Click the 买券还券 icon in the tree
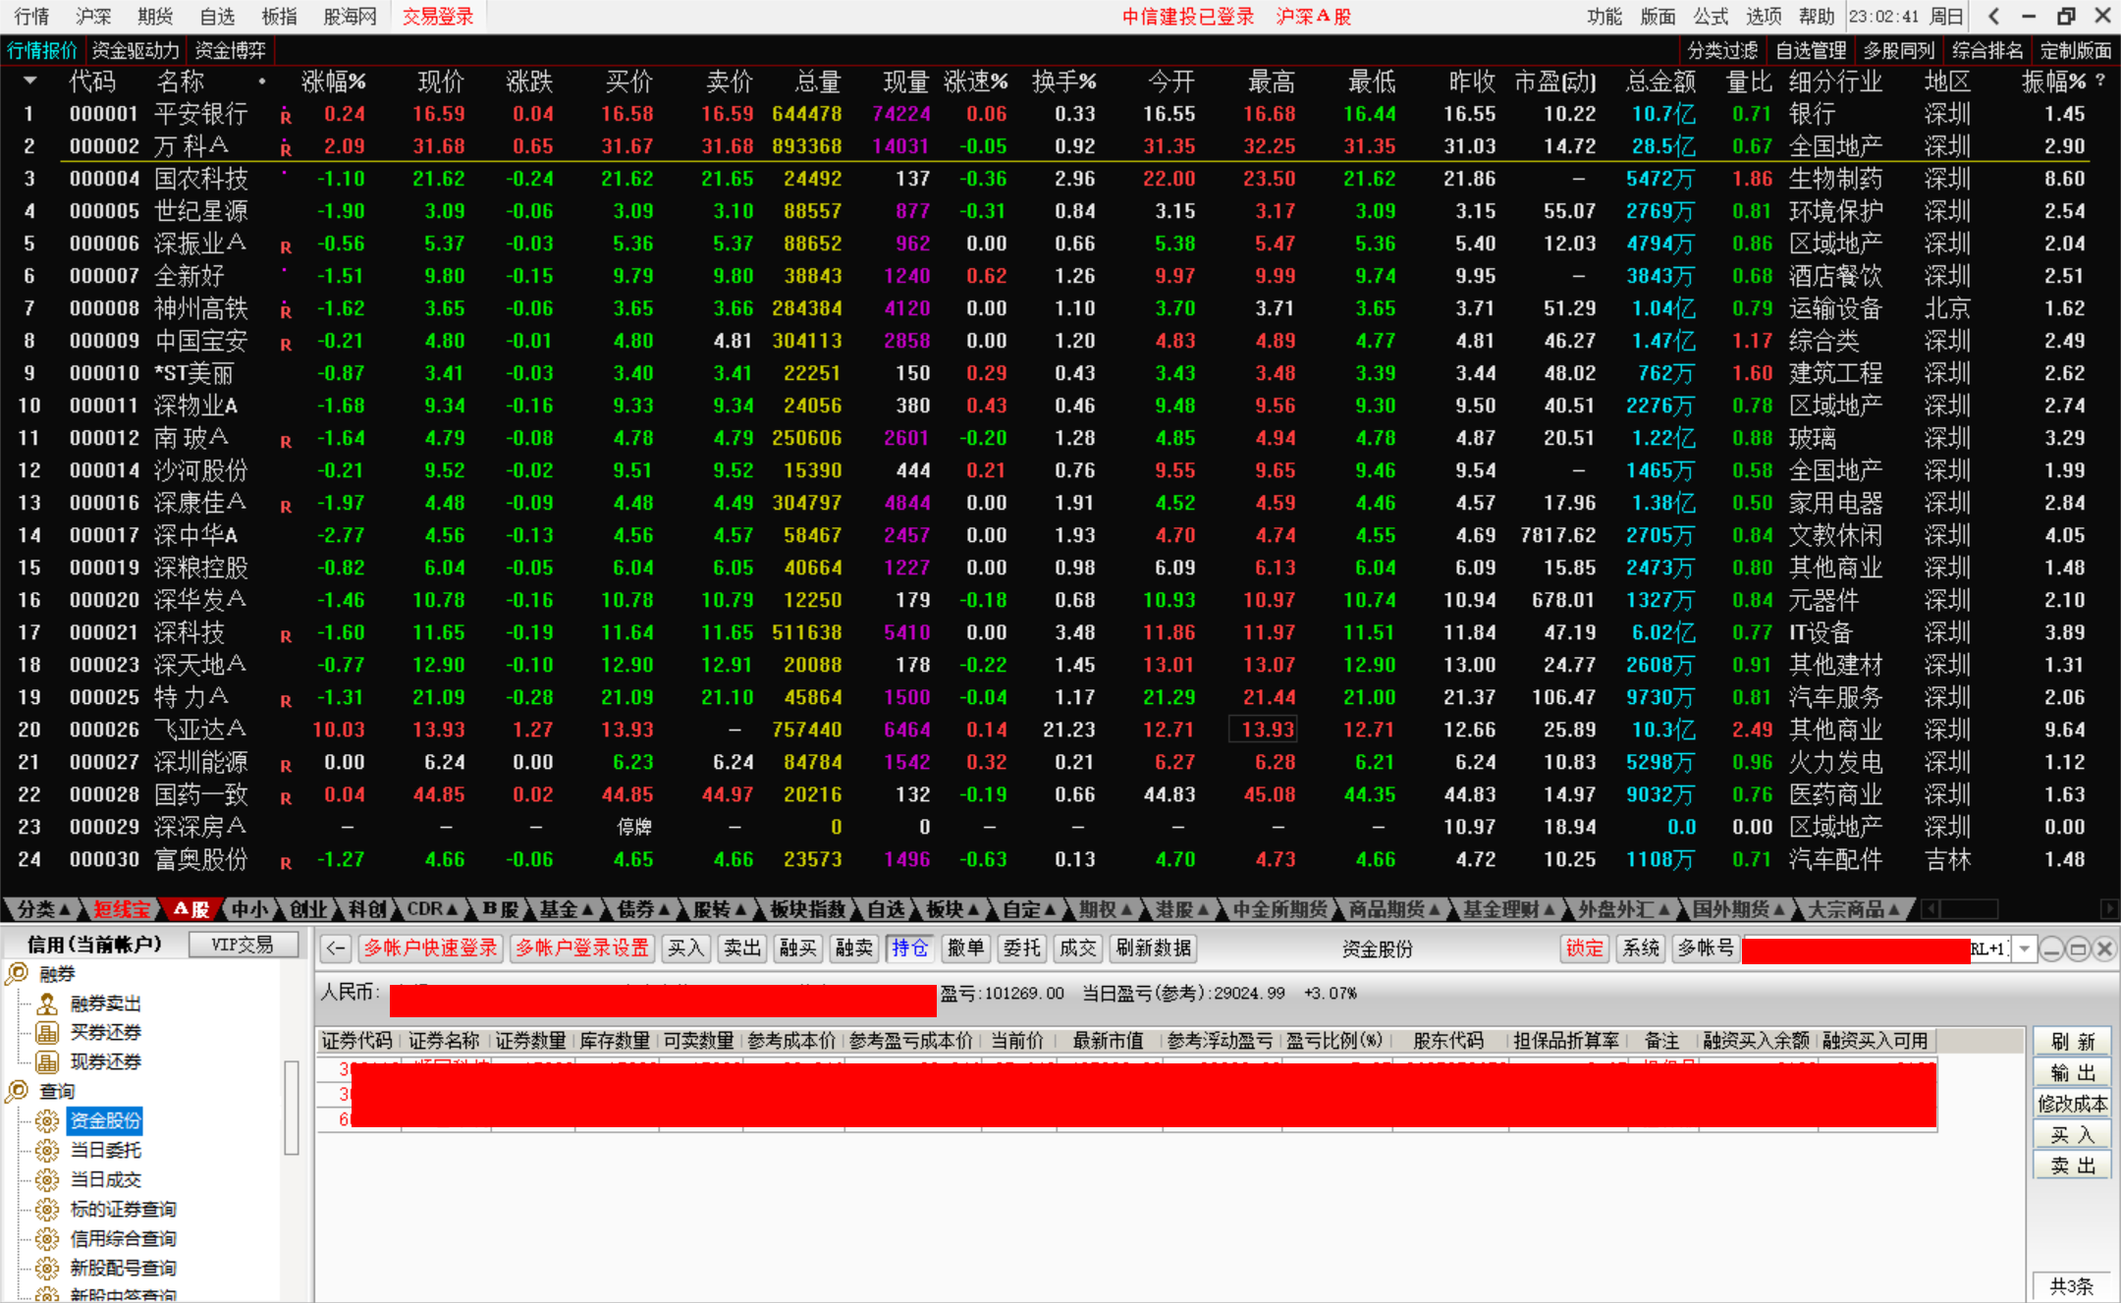This screenshot has height=1303, width=2121. point(47,1032)
